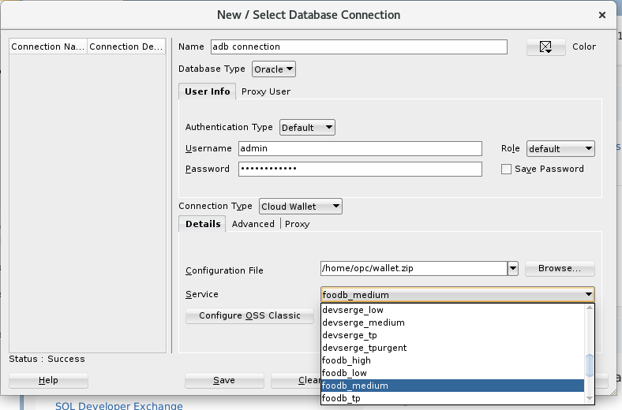Click the Username input field

tap(360, 148)
